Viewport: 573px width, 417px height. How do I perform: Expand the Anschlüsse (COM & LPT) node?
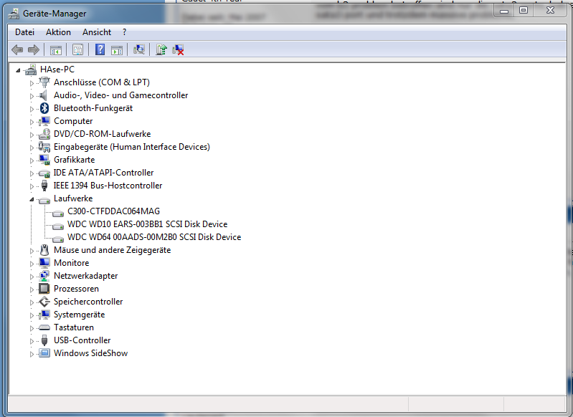pos(32,83)
